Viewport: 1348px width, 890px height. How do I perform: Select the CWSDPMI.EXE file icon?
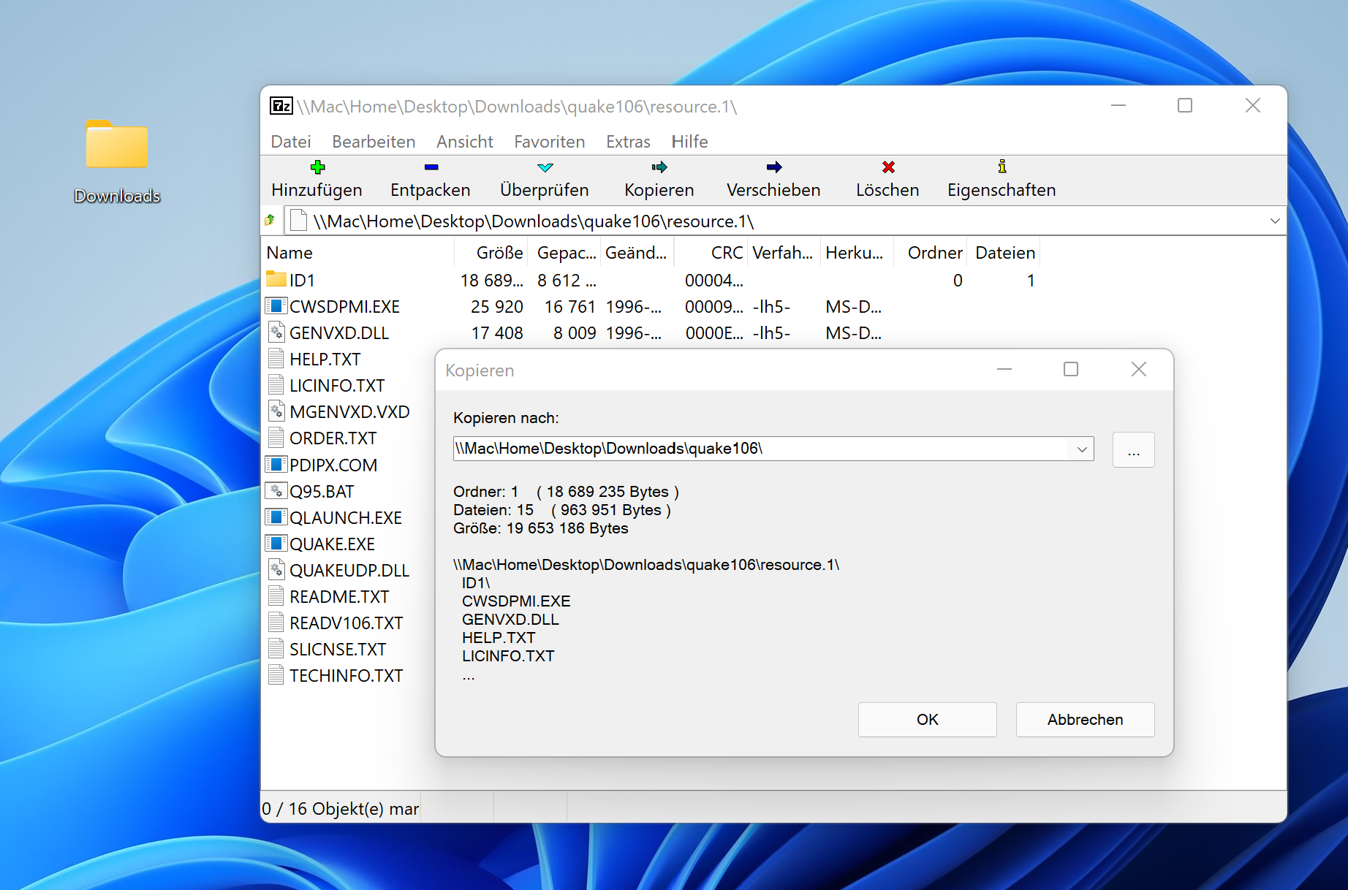coord(276,306)
